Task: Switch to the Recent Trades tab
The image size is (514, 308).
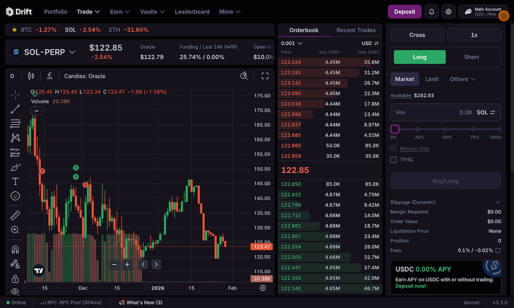Action: (x=356, y=30)
